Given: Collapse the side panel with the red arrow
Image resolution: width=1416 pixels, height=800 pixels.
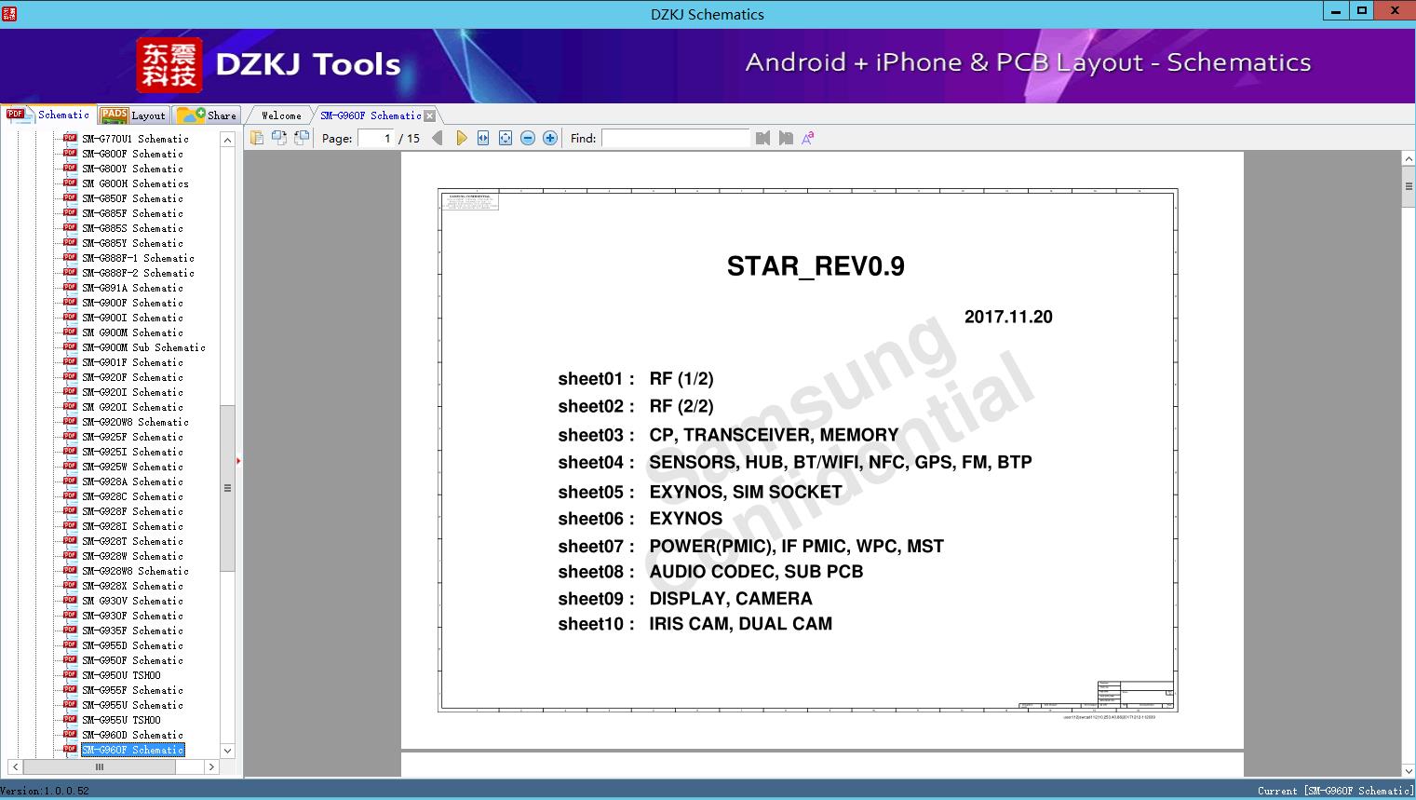Looking at the screenshot, I should pyautogui.click(x=238, y=461).
